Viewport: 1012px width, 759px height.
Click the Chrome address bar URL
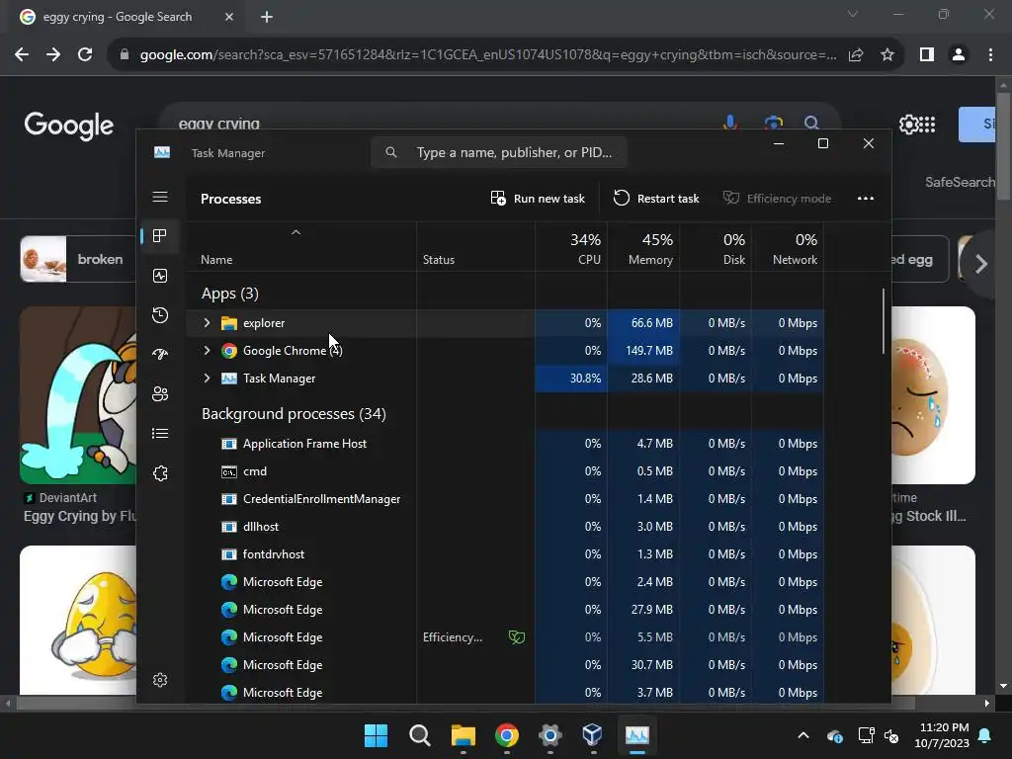click(488, 55)
